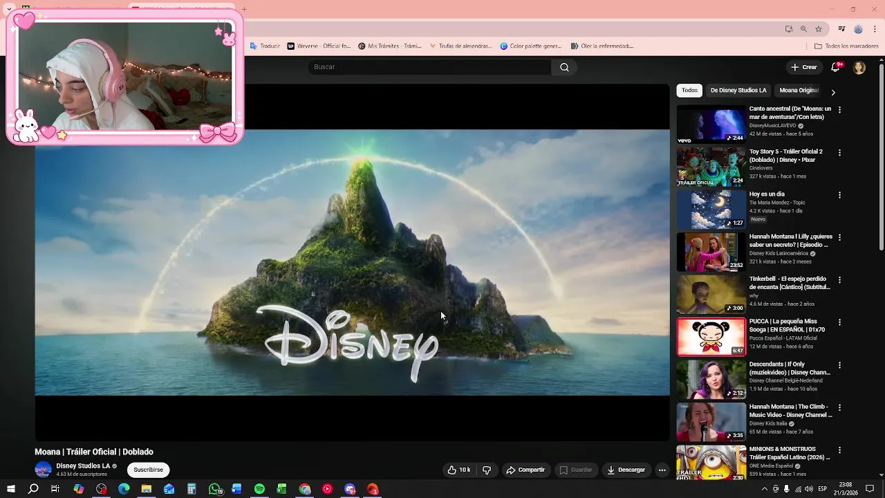Open Word from the taskbar
The height and width of the screenshot is (498, 885).
[x=236, y=489]
